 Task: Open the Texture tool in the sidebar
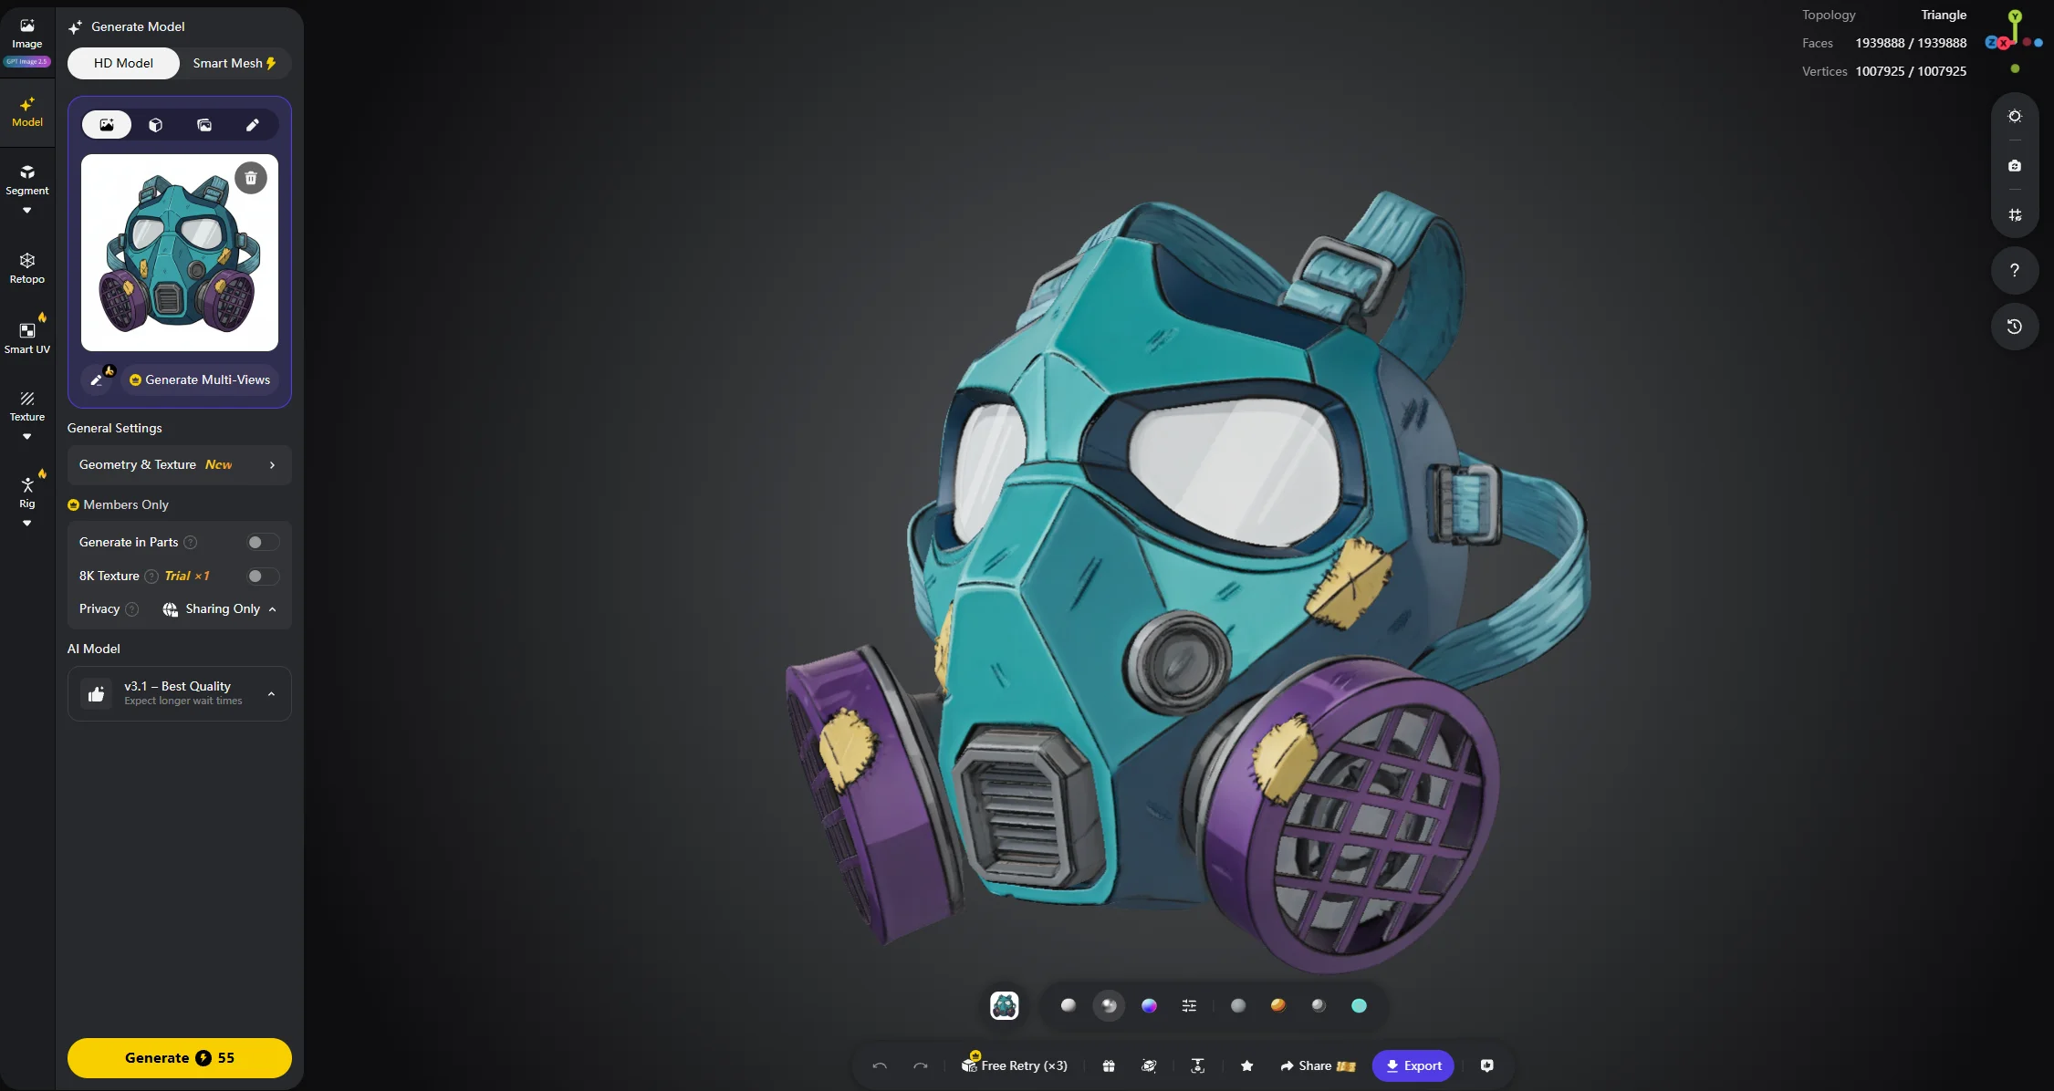27,406
